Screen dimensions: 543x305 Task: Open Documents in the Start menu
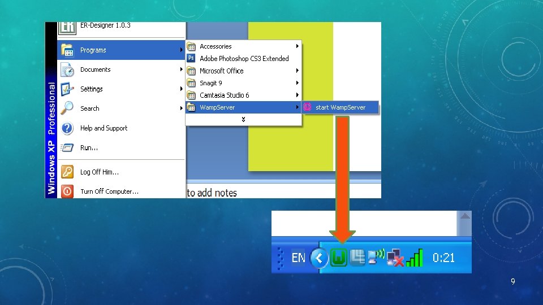pyautogui.click(x=121, y=69)
